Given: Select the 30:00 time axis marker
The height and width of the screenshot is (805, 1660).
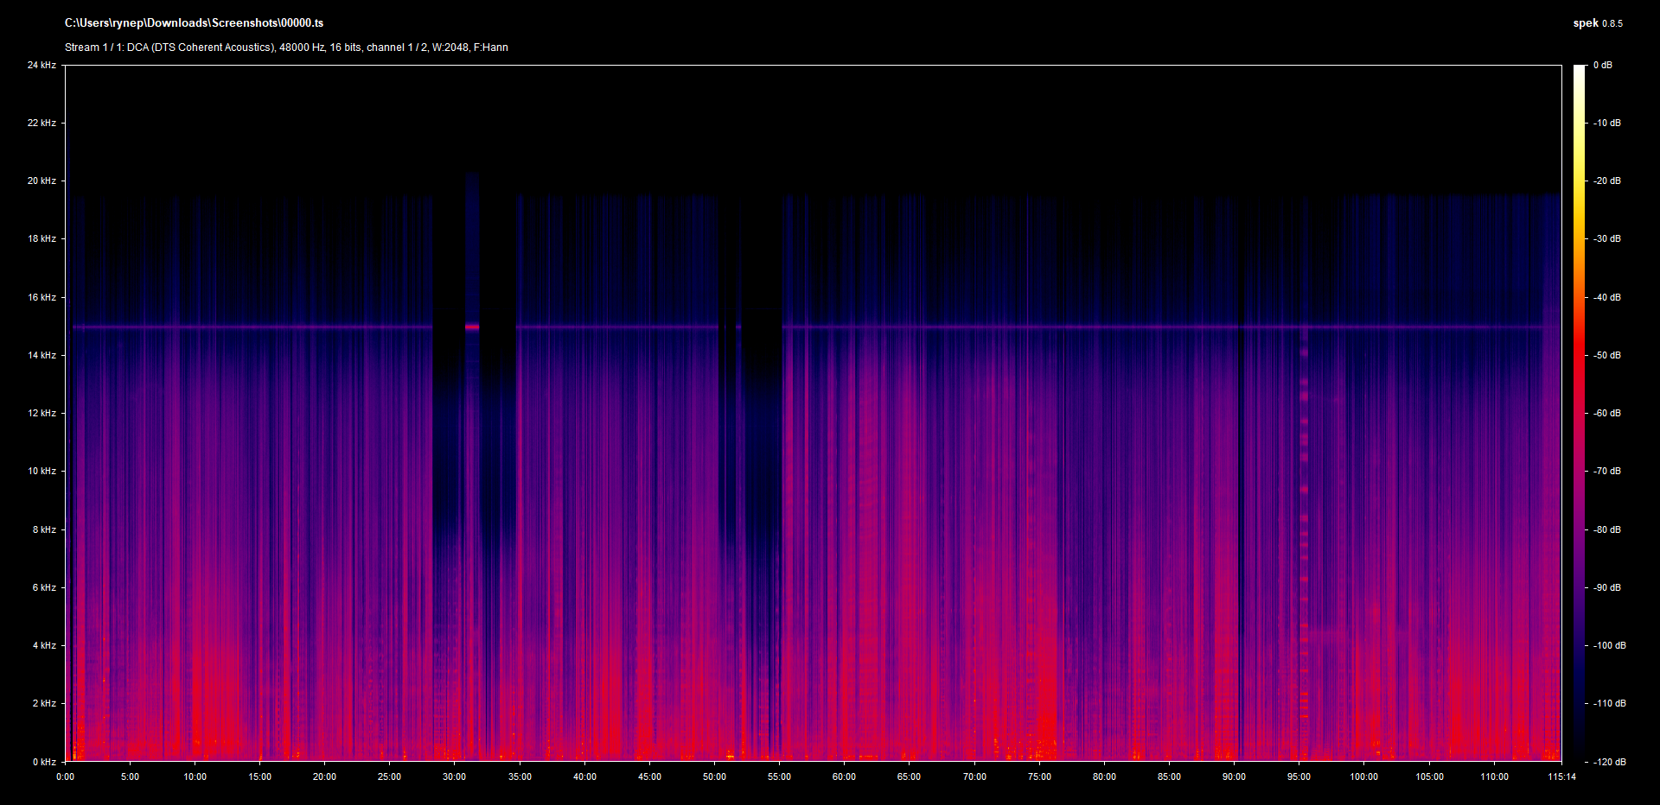Looking at the screenshot, I should tap(454, 776).
